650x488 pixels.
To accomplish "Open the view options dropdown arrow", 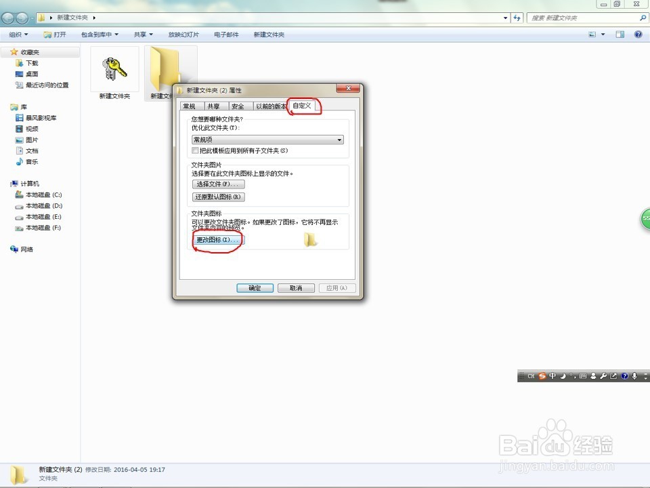I will [603, 35].
